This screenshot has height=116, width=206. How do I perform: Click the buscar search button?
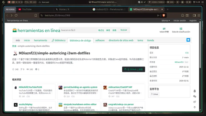coord(124,30)
